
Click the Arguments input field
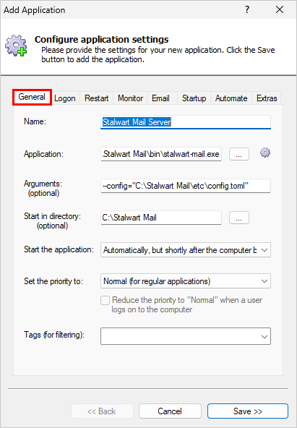tap(186, 186)
